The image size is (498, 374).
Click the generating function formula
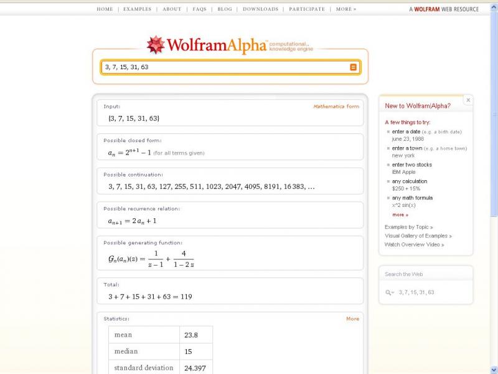tap(151, 259)
